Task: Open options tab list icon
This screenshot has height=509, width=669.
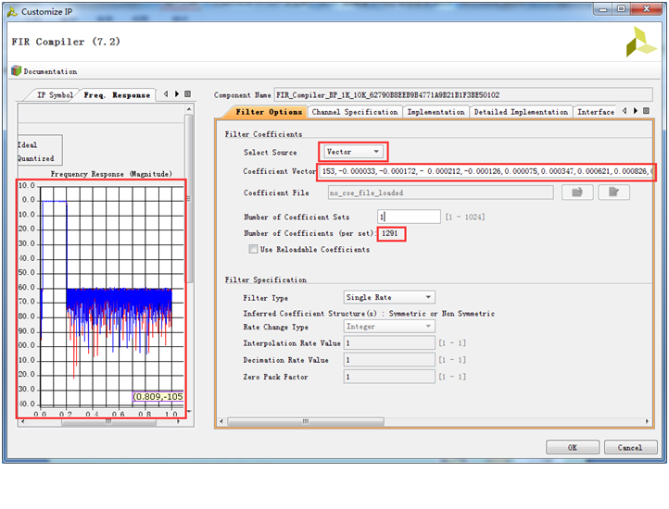Action: pyautogui.click(x=647, y=111)
